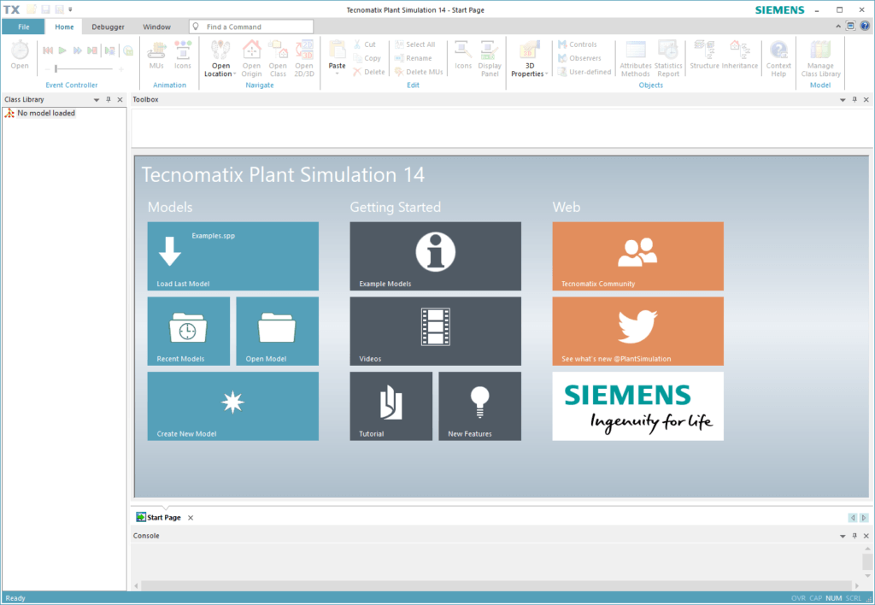Visit the Tecnomatix Community tile

click(x=637, y=256)
